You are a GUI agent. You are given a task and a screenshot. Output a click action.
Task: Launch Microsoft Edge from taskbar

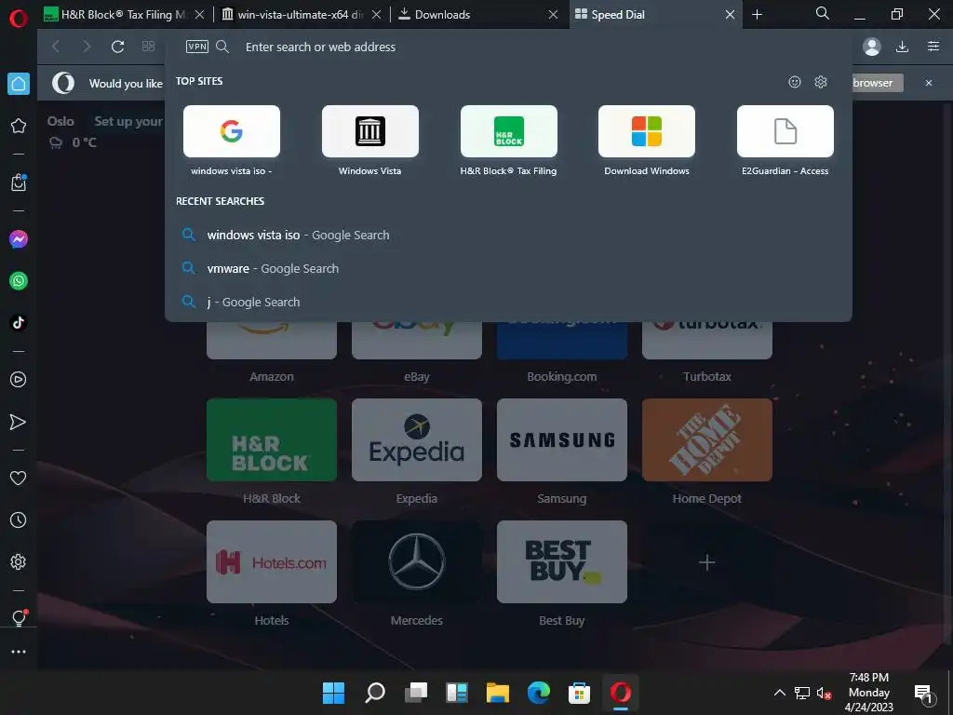pyautogui.click(x=539, y=693)
